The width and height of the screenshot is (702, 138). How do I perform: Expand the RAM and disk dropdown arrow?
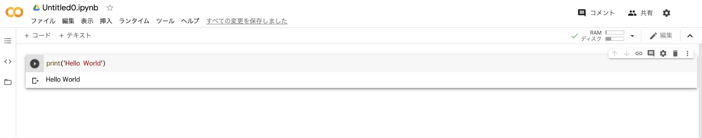632,36
